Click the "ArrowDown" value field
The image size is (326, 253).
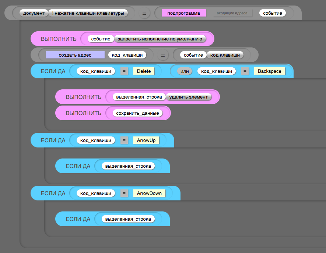coord(149,193)
